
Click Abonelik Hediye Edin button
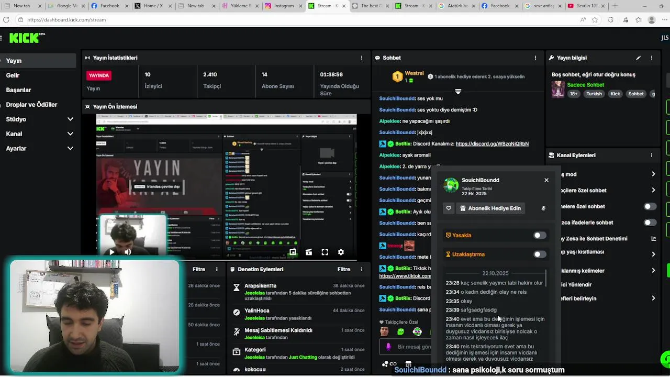click(490, 208)
